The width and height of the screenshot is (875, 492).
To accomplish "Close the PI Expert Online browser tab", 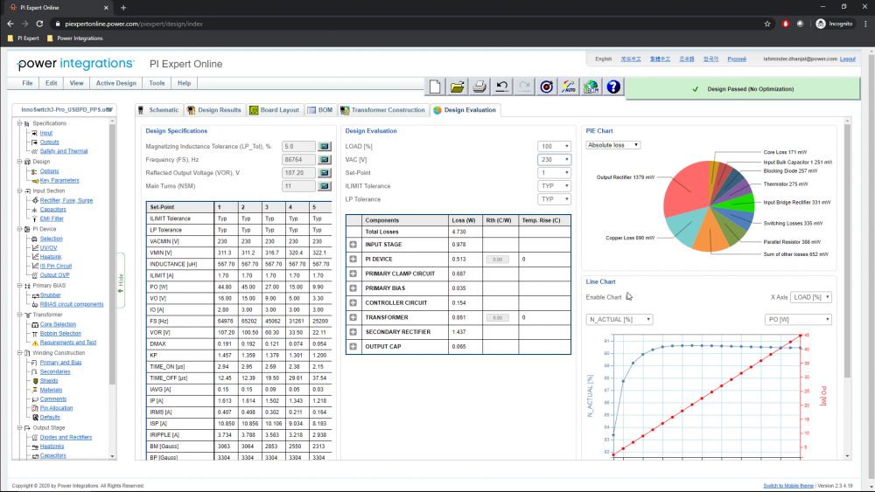I will coord(106,8).
